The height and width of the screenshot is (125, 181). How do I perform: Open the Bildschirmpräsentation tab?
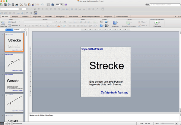tap(91, 17)
